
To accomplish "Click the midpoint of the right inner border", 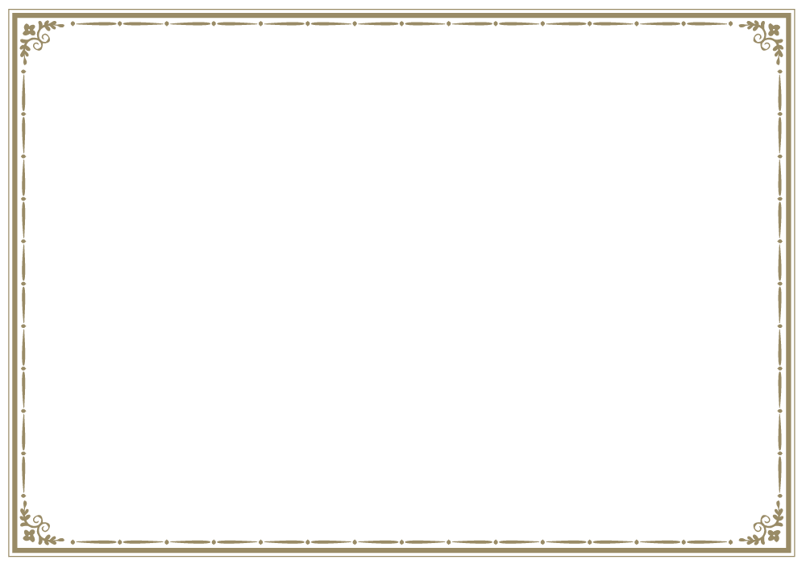I will [x=780, y=282].
